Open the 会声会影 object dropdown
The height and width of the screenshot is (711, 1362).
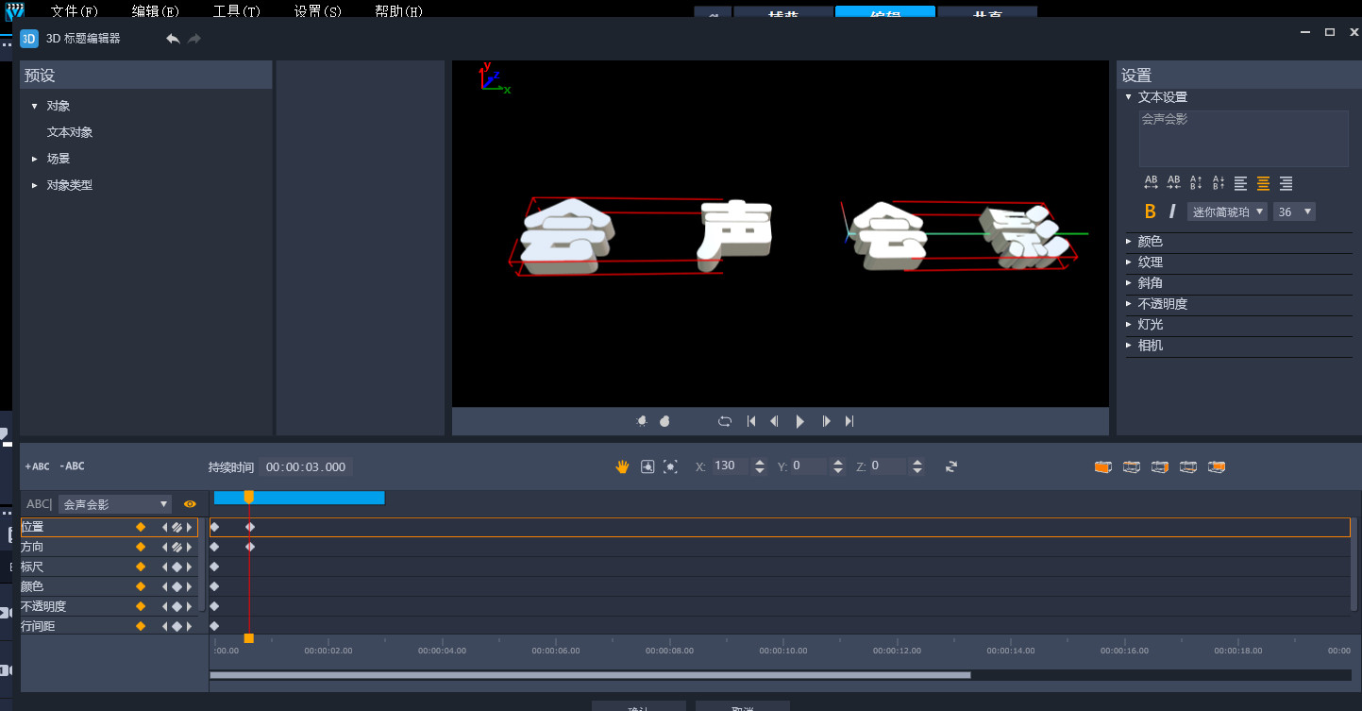pos(115,504)
